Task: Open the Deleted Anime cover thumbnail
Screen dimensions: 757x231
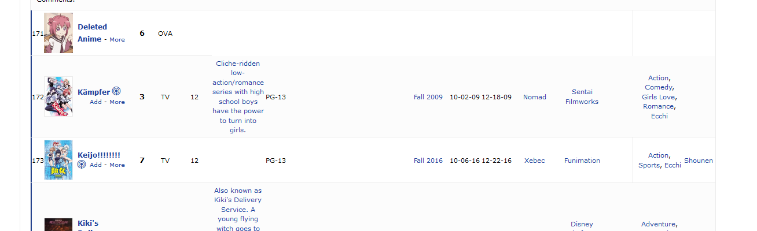Action: (58, 33)
